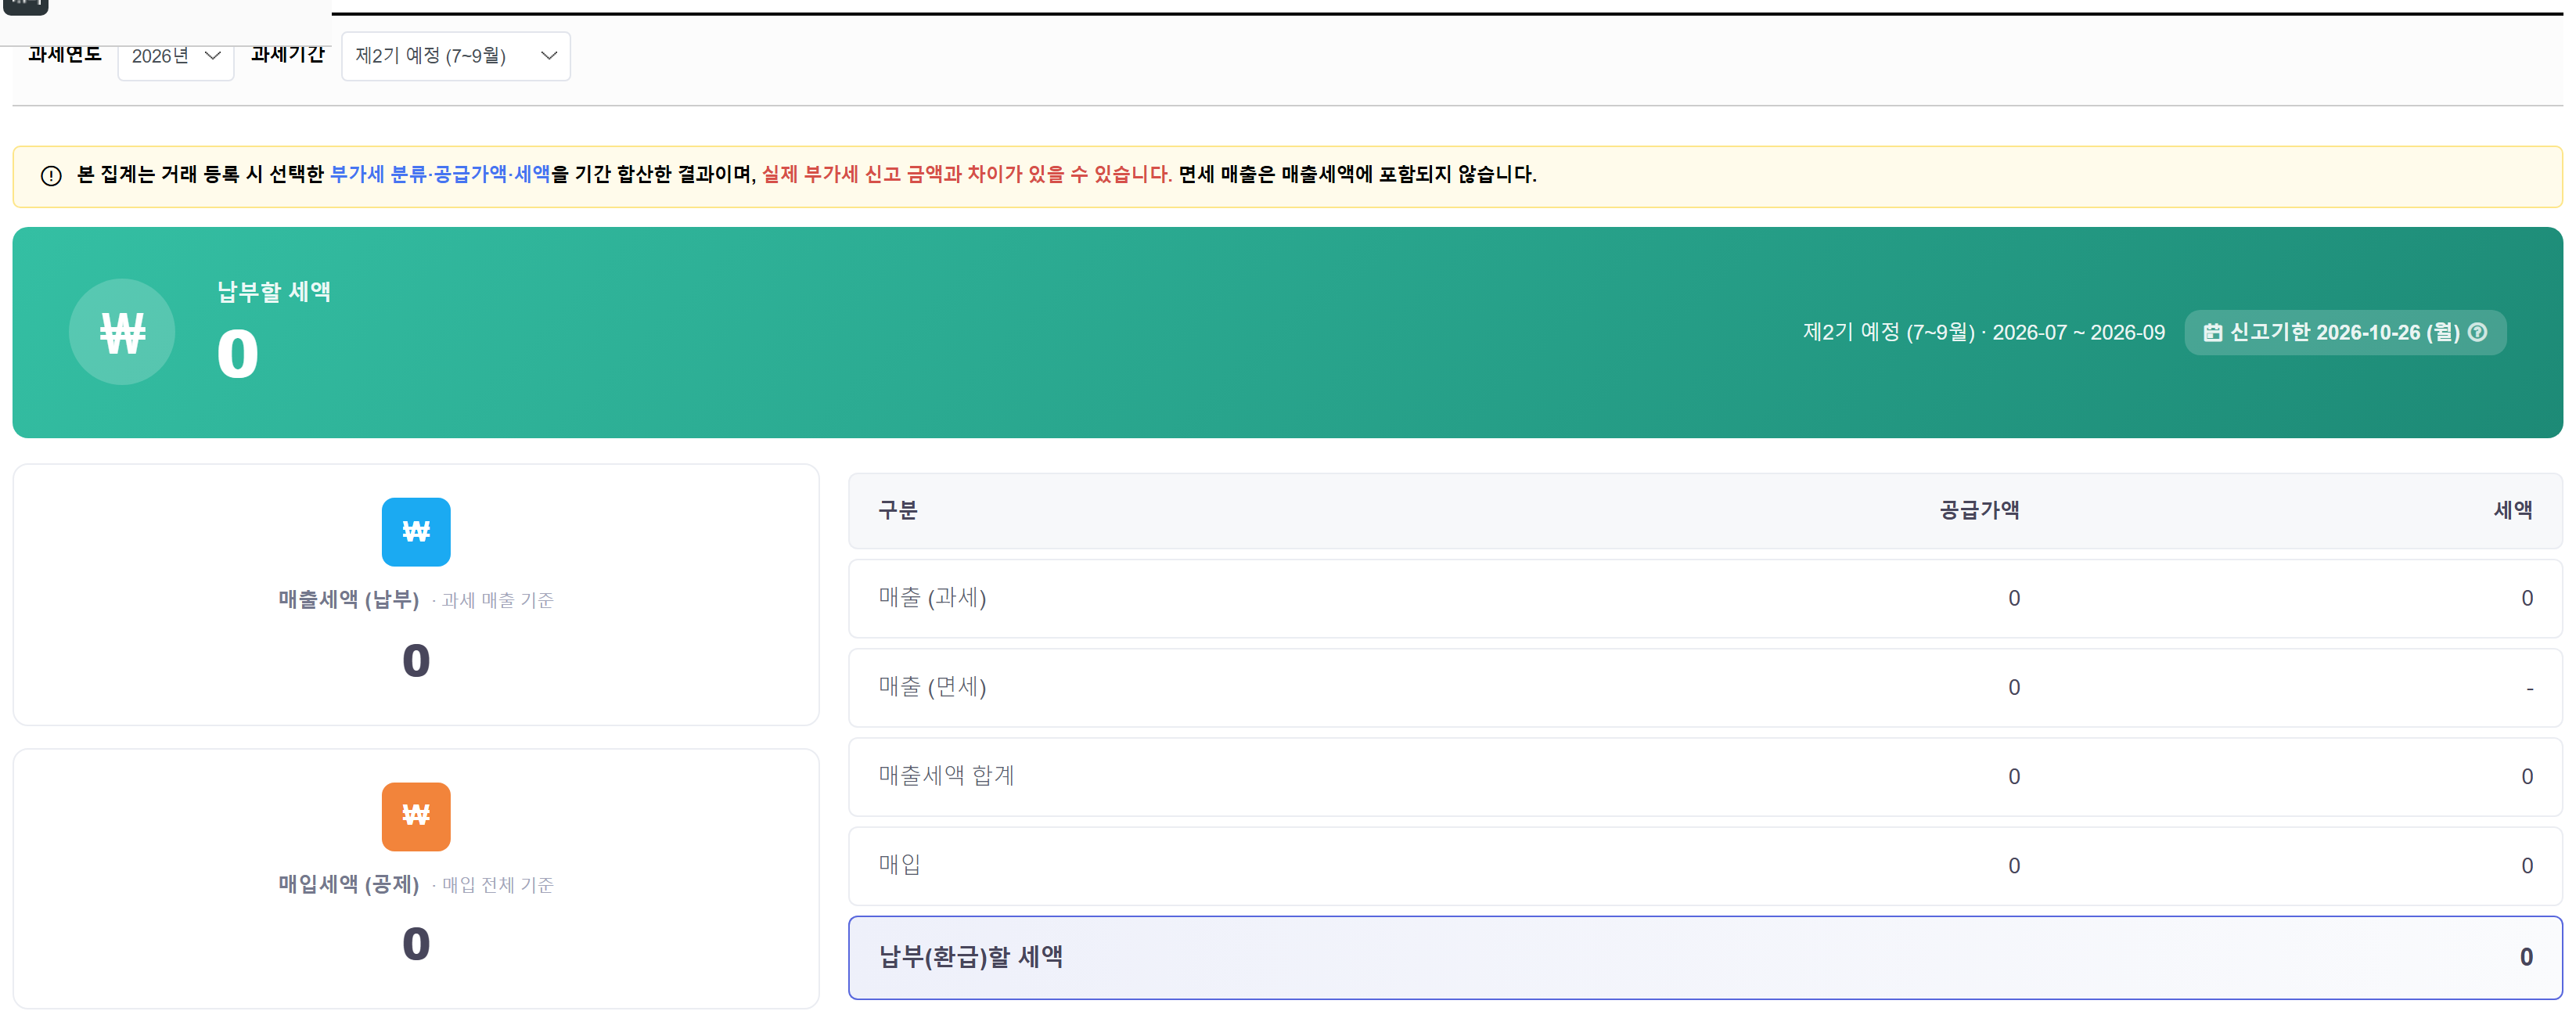This screenshot has width=2576, height=1022.
Task: Click the 매입 전체 기준 caption
Action: click(497, 886)
